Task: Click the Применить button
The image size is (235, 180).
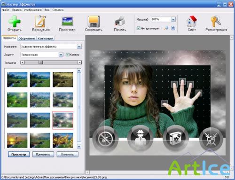Action: tap(43, 154)
